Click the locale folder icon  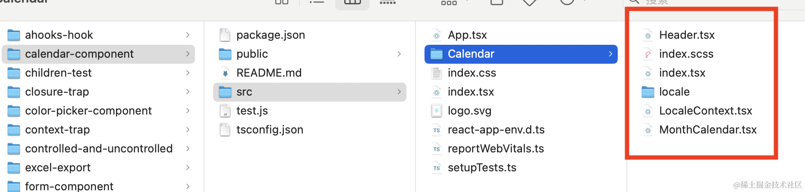[x=648, y=92]
